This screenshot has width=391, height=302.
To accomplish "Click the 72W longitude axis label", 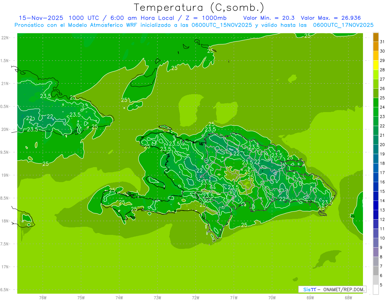I will [x=195, y=297].
